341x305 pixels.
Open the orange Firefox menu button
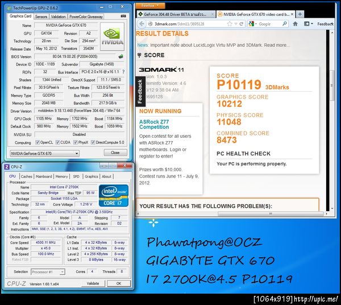point(150,6)
